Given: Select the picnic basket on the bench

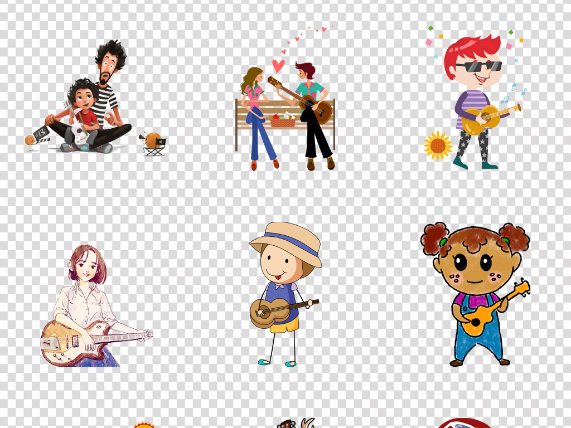Looking at the screenshot, I should [x=283, y=120].
